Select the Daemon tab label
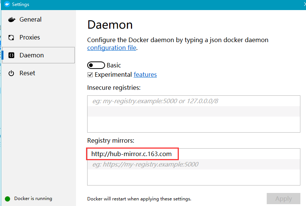The image size is (306, 206). point(31,56)
